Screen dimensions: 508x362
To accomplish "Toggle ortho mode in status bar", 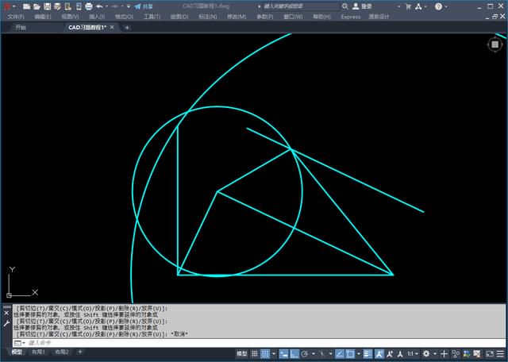I will (294, 354).
